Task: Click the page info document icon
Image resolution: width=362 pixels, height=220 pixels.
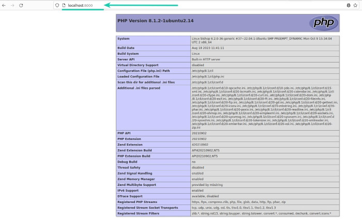Action: (x=64, y=5)
